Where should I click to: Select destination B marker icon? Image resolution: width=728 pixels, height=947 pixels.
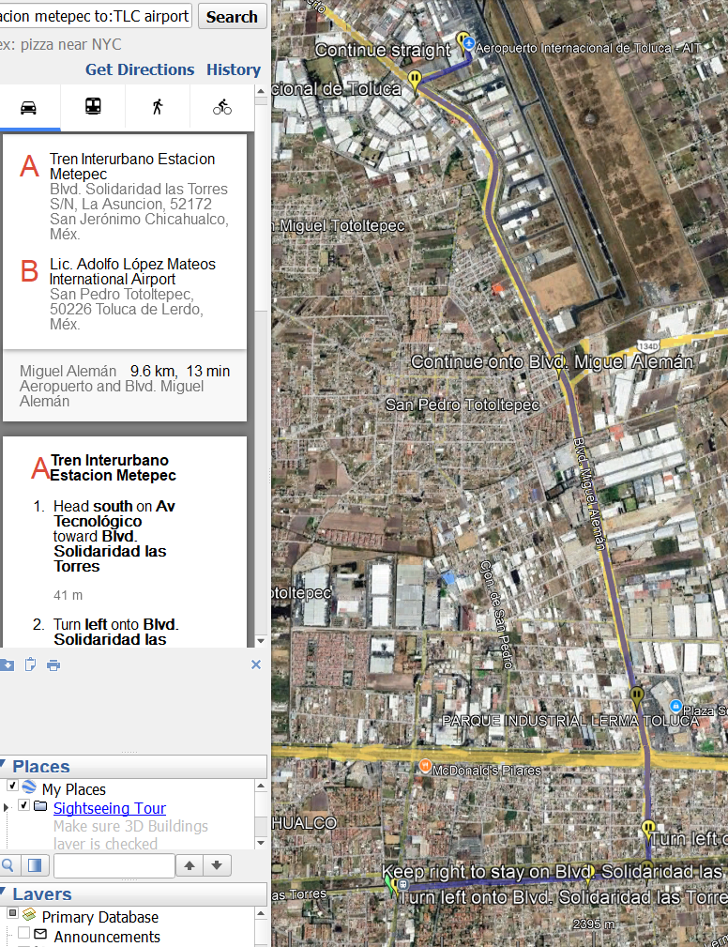click(x=29, y=270)
